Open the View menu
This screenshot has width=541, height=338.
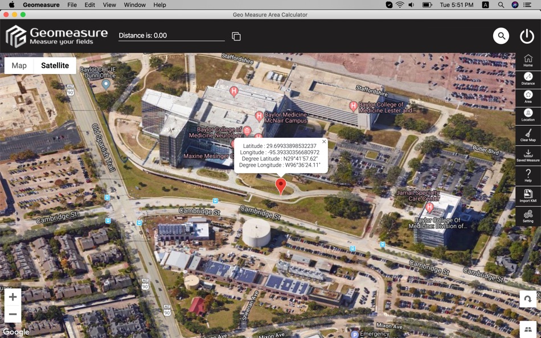109,5
